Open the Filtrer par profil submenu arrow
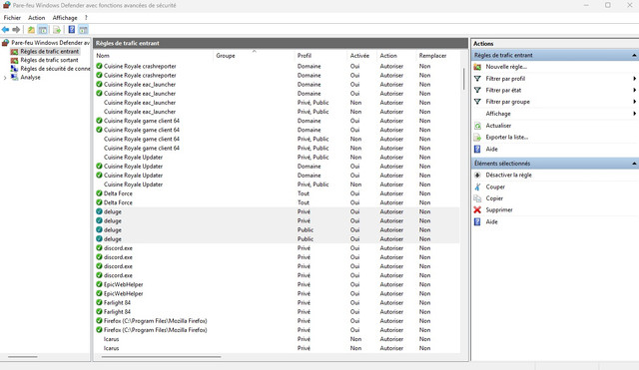The height and width of the screenshot is (370, 639). (635, 79)
